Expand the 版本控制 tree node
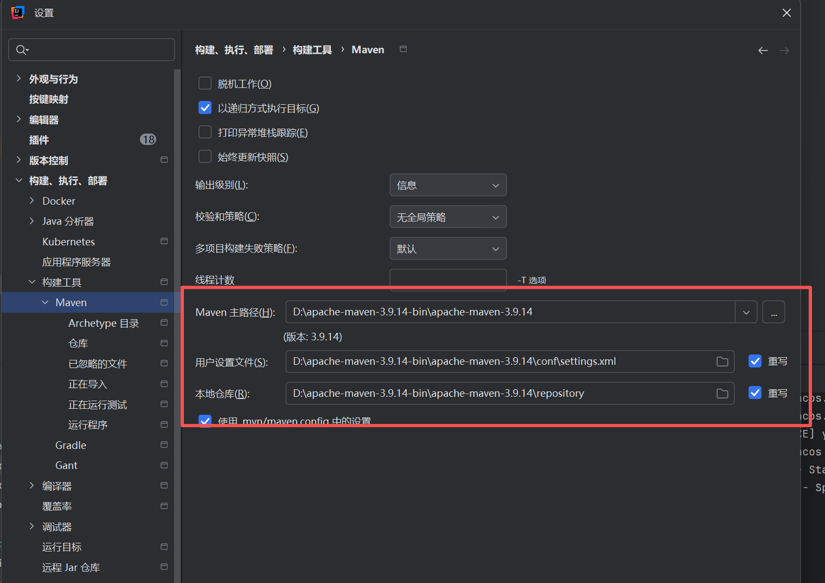Viewport: 825px width, 583px height. coord(19,160)
